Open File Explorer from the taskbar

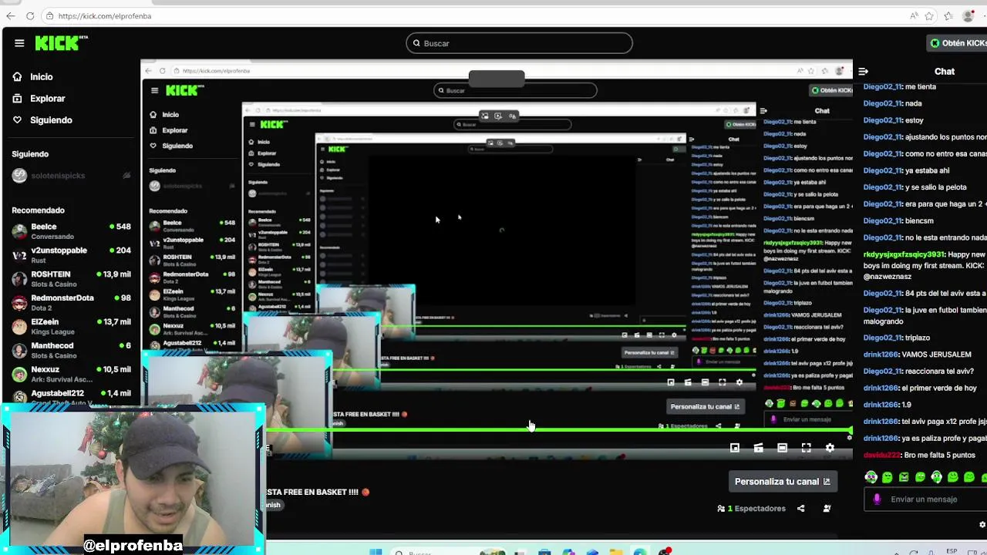tap(615, 552)
